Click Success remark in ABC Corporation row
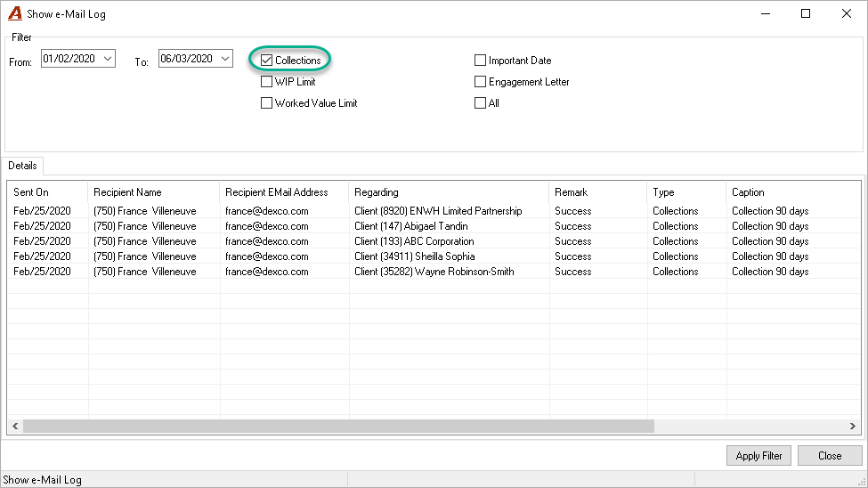This screenshot has height=488, width=868. click(573, 241)
